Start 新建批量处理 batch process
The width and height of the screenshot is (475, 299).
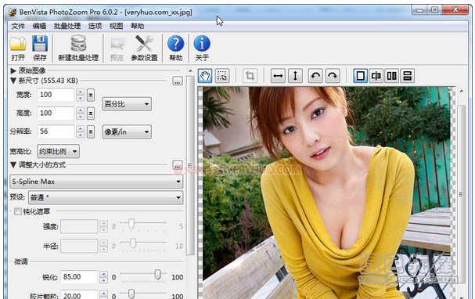click(x=78, y=49)
